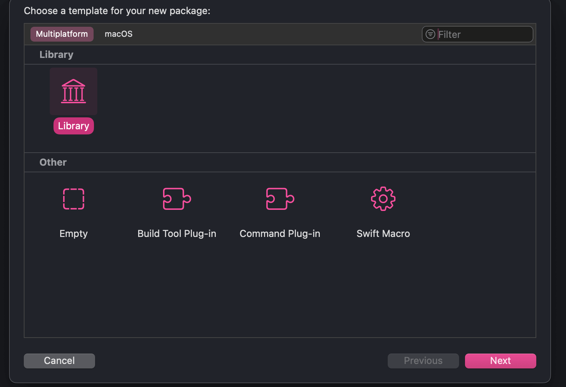Click the Next button
This screenshot has height=387, width=566.
pos(501,361)
